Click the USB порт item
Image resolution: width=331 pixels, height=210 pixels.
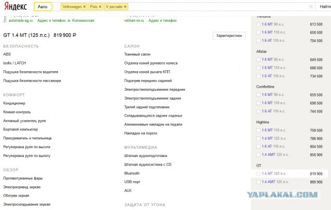132,182
